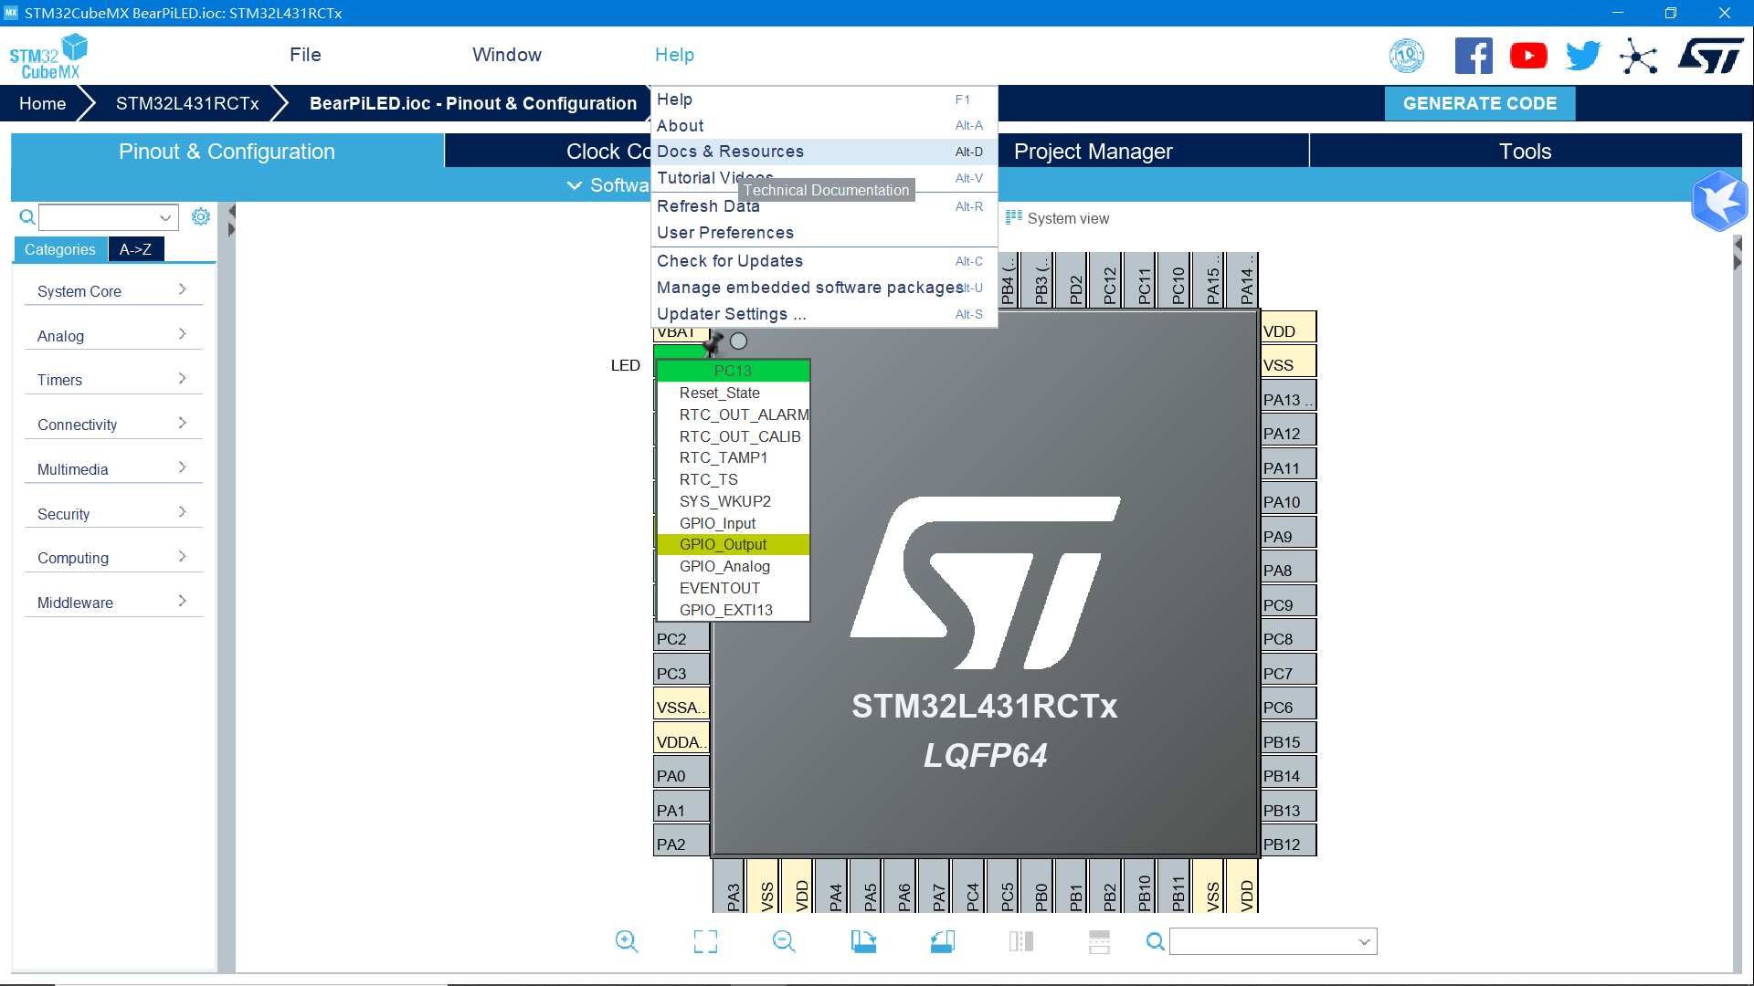Go to Home breadcrumb

[42, 103]
